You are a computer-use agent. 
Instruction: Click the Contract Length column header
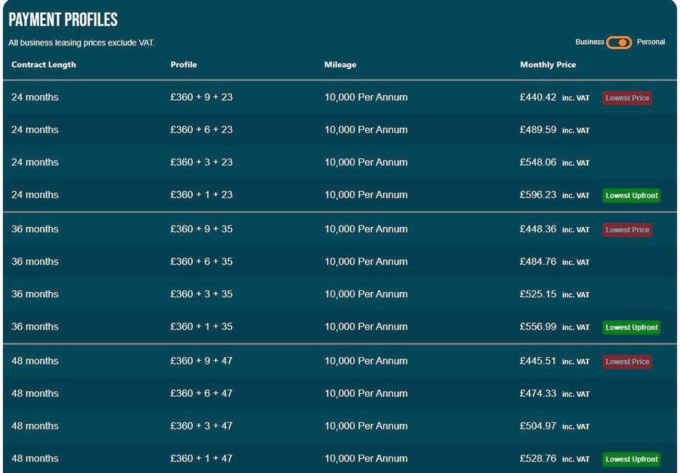(43, 64)
